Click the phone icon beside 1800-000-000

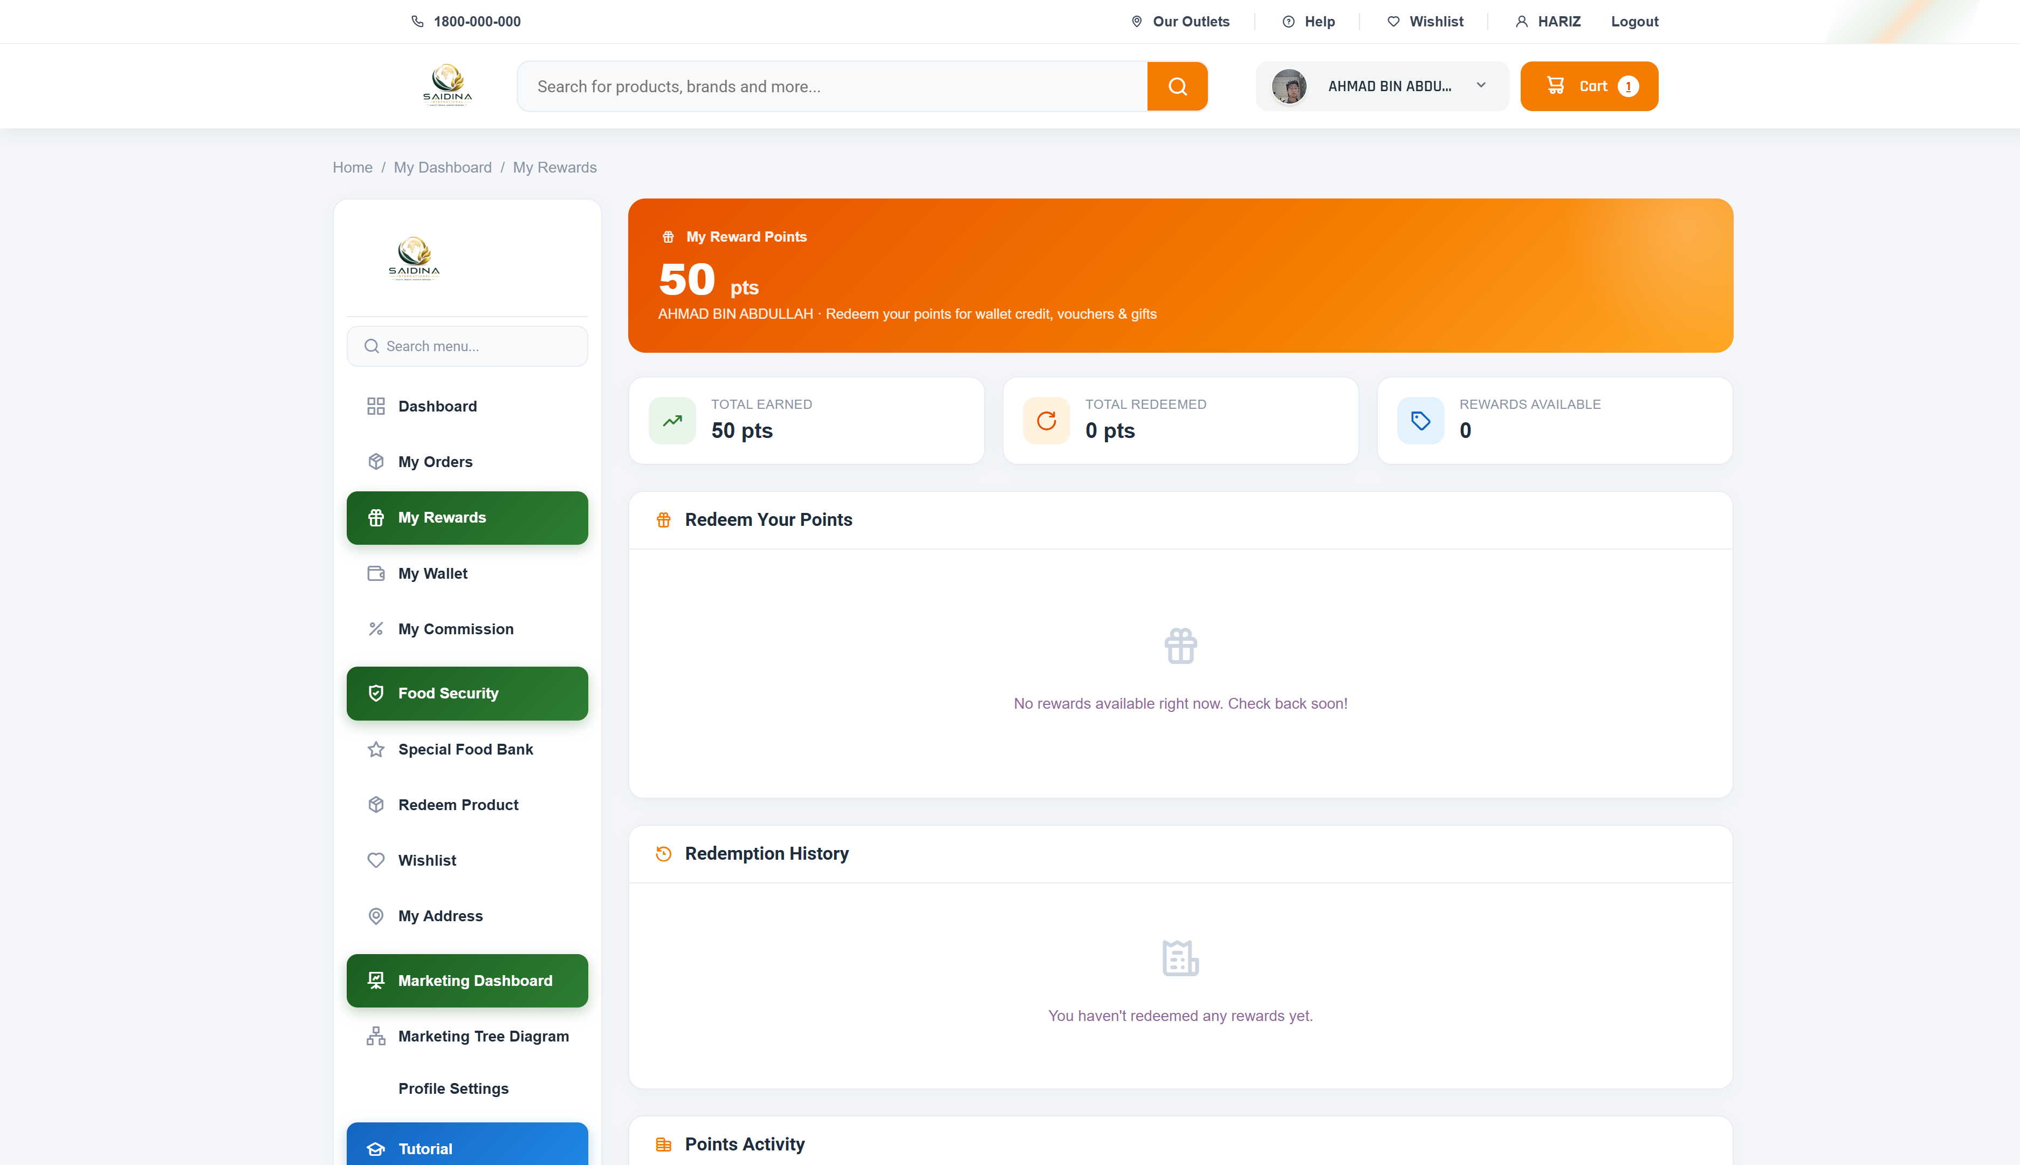click(x=417, y=22)
